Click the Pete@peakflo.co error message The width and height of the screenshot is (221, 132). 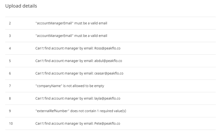[78, 123]
